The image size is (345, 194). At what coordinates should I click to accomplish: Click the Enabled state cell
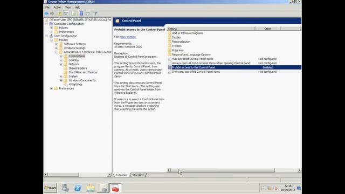pos(267,67)
